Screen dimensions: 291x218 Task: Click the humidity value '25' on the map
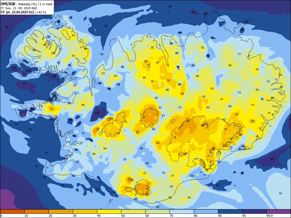[x=111, y=119]
